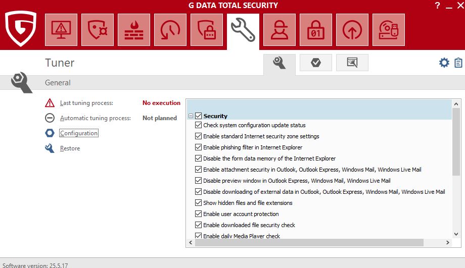Click the list's scroll down arrow
465x268 pixels.
tap(456, 234)
